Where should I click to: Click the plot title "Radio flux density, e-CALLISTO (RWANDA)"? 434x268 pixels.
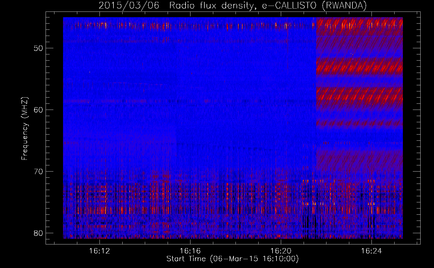[x=268, y=5]
